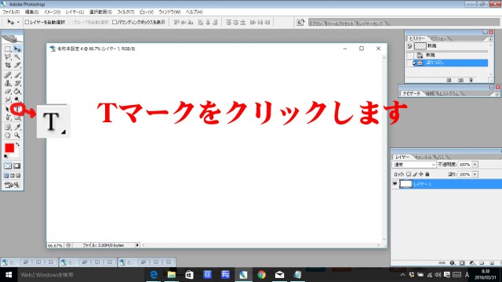This screenshot has width=502, height=282.
Task: Create new snapshot icon in History panel
Action: pyautogui.click(x=460, y=80)
